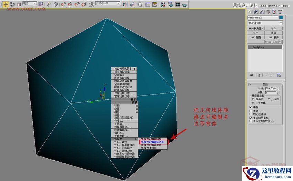Open Curve Editor icon
Image resolution: width=293 pixels, height=181 pixels.
(148, 4)
